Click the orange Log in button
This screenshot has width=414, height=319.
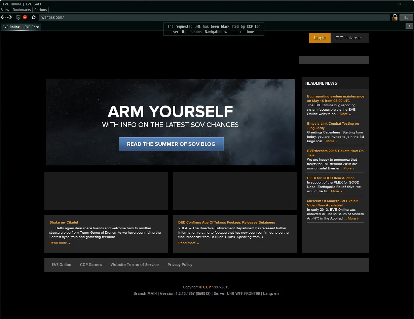[x=320, y=38]
